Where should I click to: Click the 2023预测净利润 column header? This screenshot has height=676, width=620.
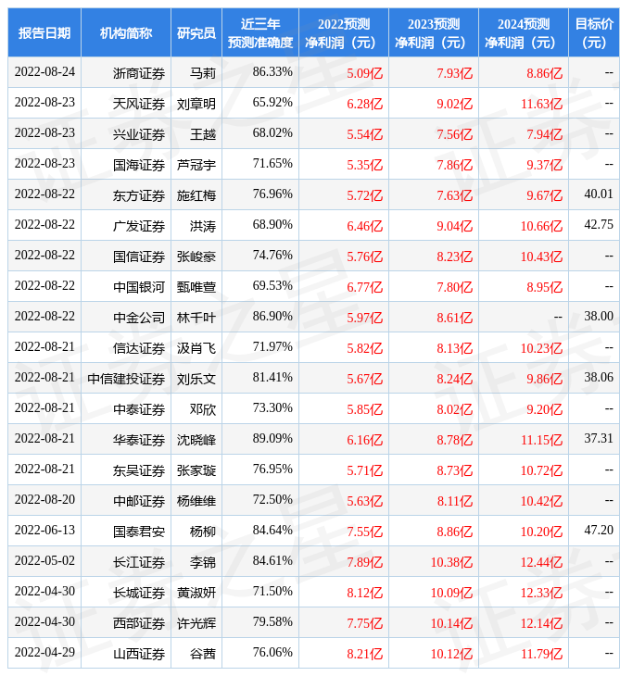pyautogui.click(x=434, y=32)
